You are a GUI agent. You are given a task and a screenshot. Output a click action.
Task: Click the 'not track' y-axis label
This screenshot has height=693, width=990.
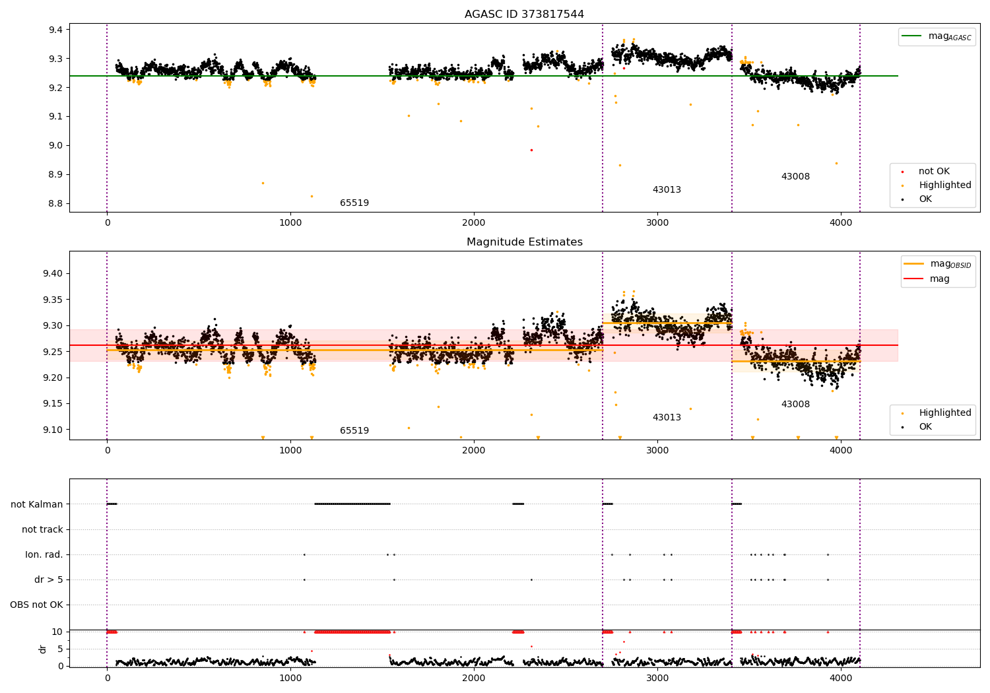(42, 530)
